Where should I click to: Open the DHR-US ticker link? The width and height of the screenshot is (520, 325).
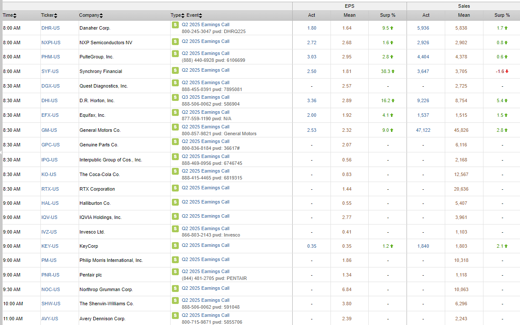[x=50, y=28]
